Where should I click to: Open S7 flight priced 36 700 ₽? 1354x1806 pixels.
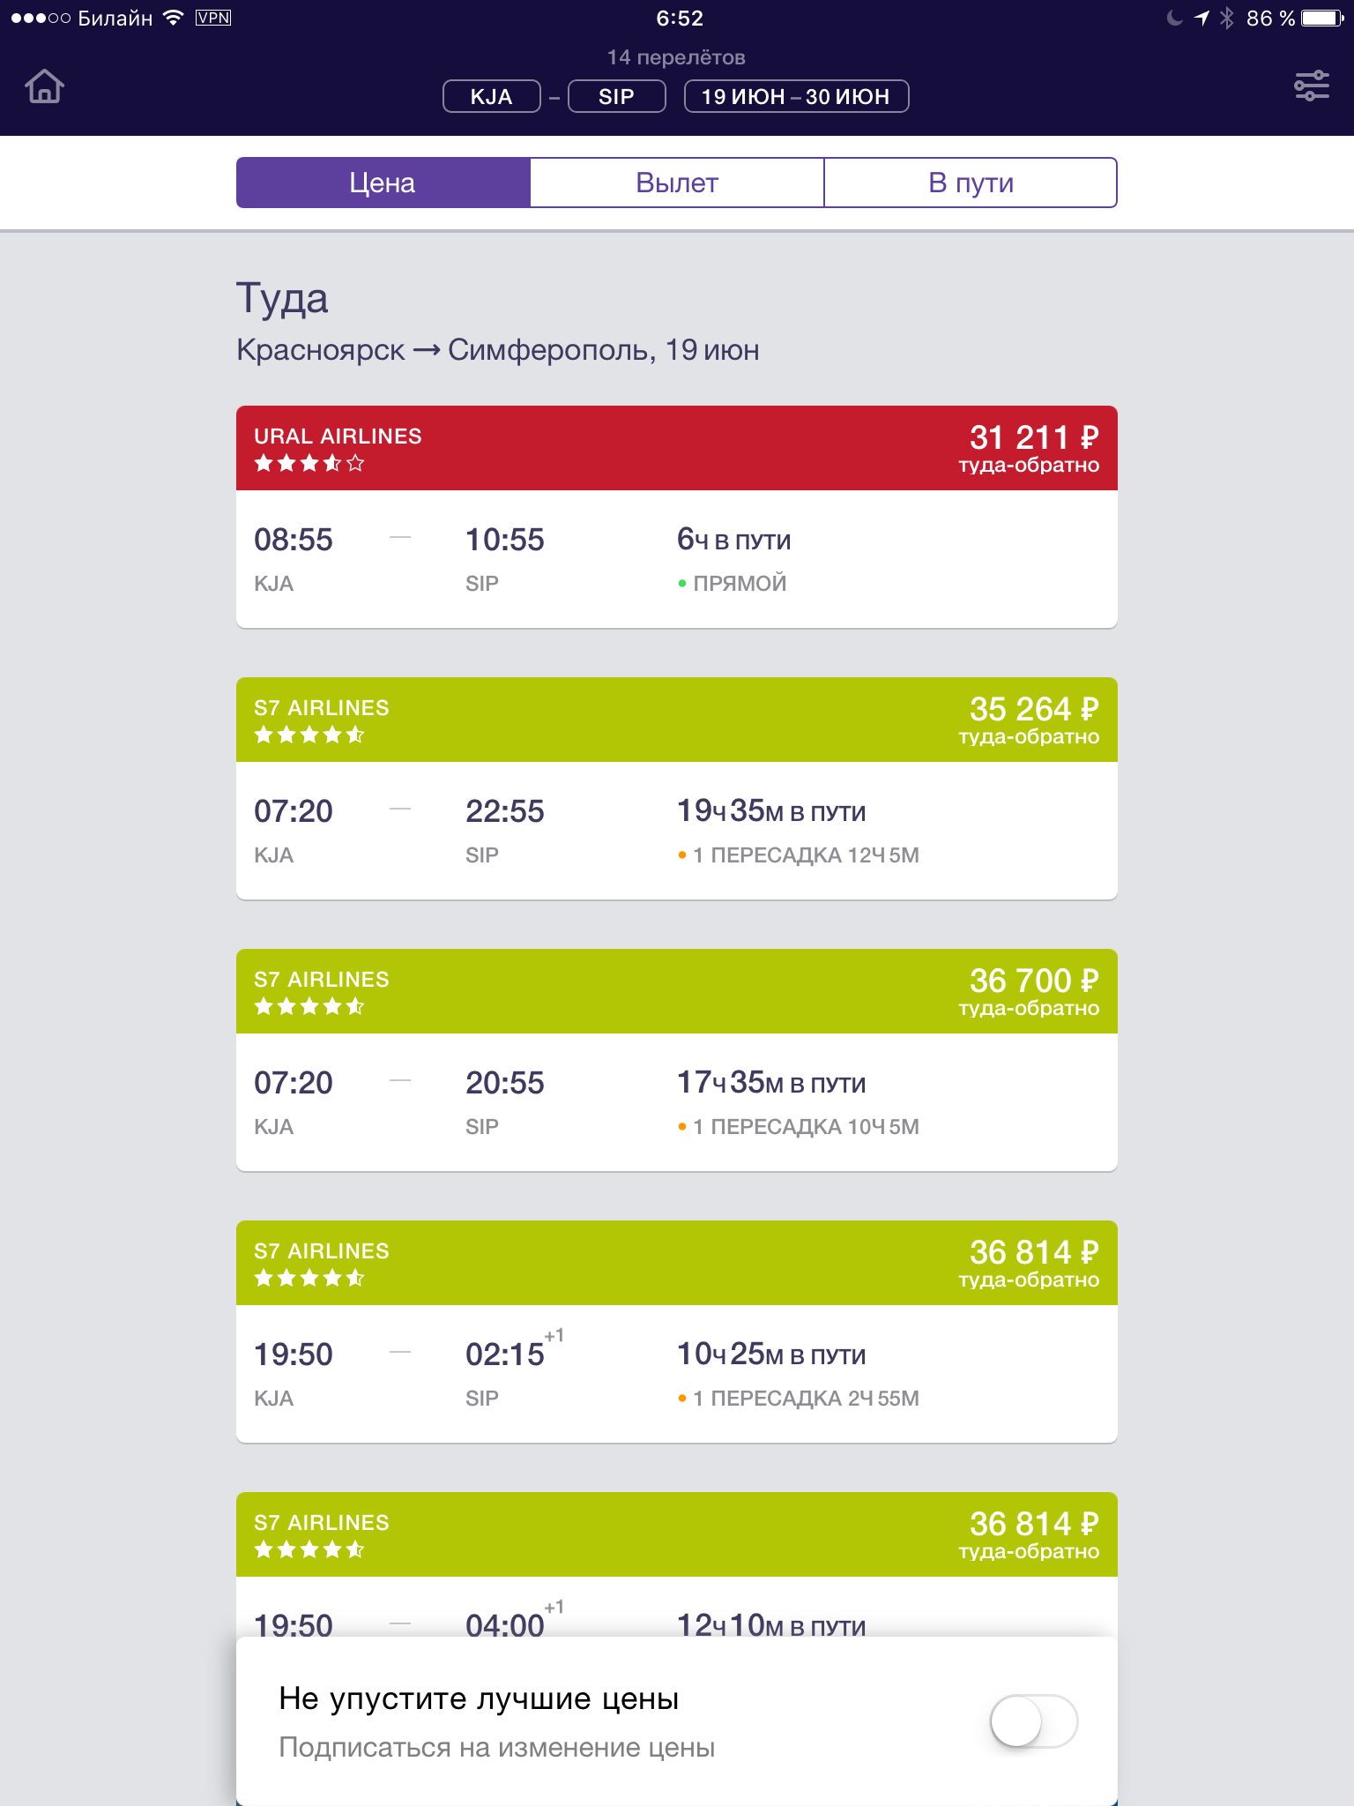point(677,1060)
